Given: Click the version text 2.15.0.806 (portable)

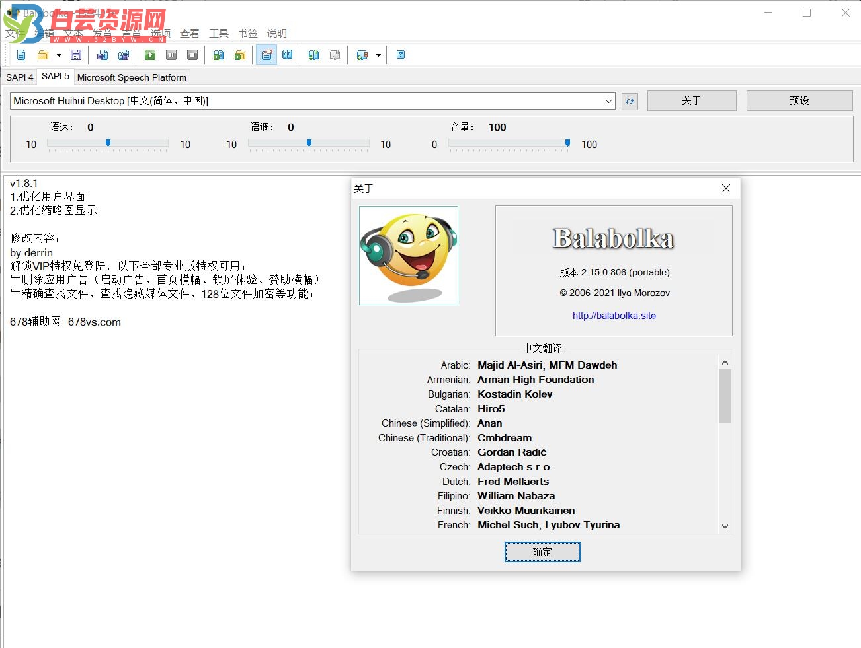Looking at the screenshot, I should pyautogui.click(x=615, y=272).
